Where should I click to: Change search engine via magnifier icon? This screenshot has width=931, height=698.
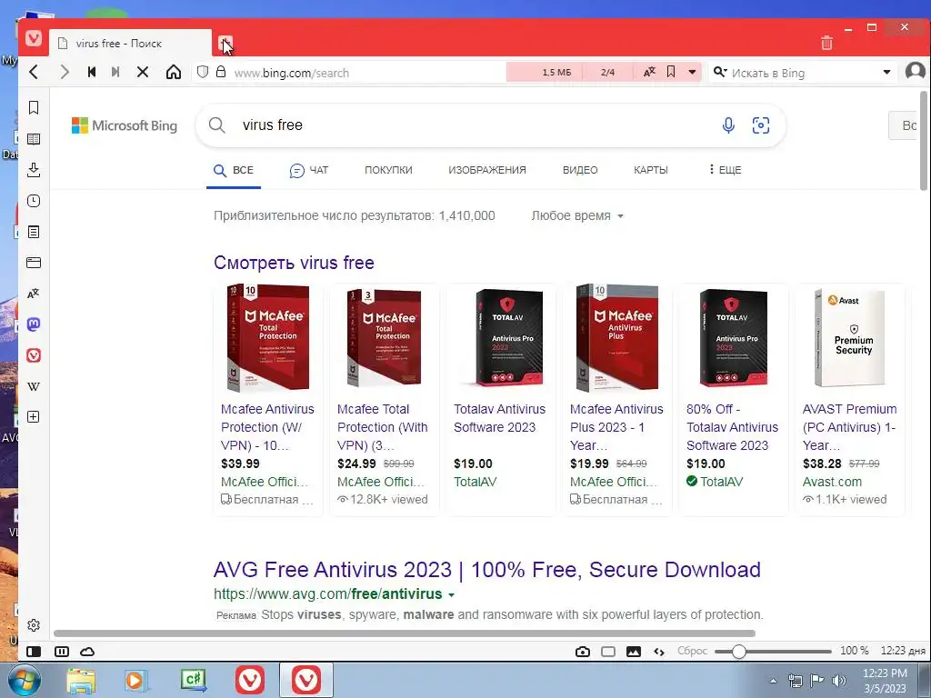tap(720, 73)
